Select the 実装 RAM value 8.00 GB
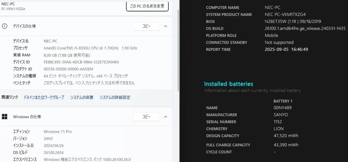Viewport: 348px width, 162px height. point(67,55)
